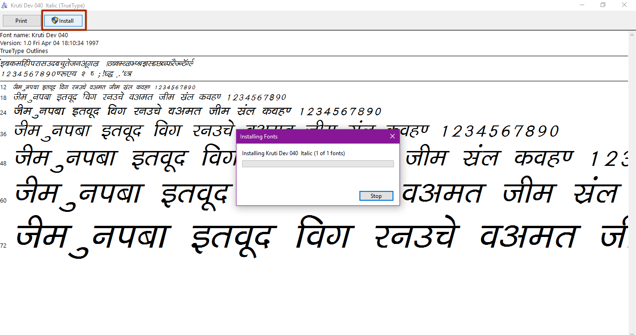Click the 12 point size sample label
The width and height of the screenshot is (636, 335).
[3, 87]
